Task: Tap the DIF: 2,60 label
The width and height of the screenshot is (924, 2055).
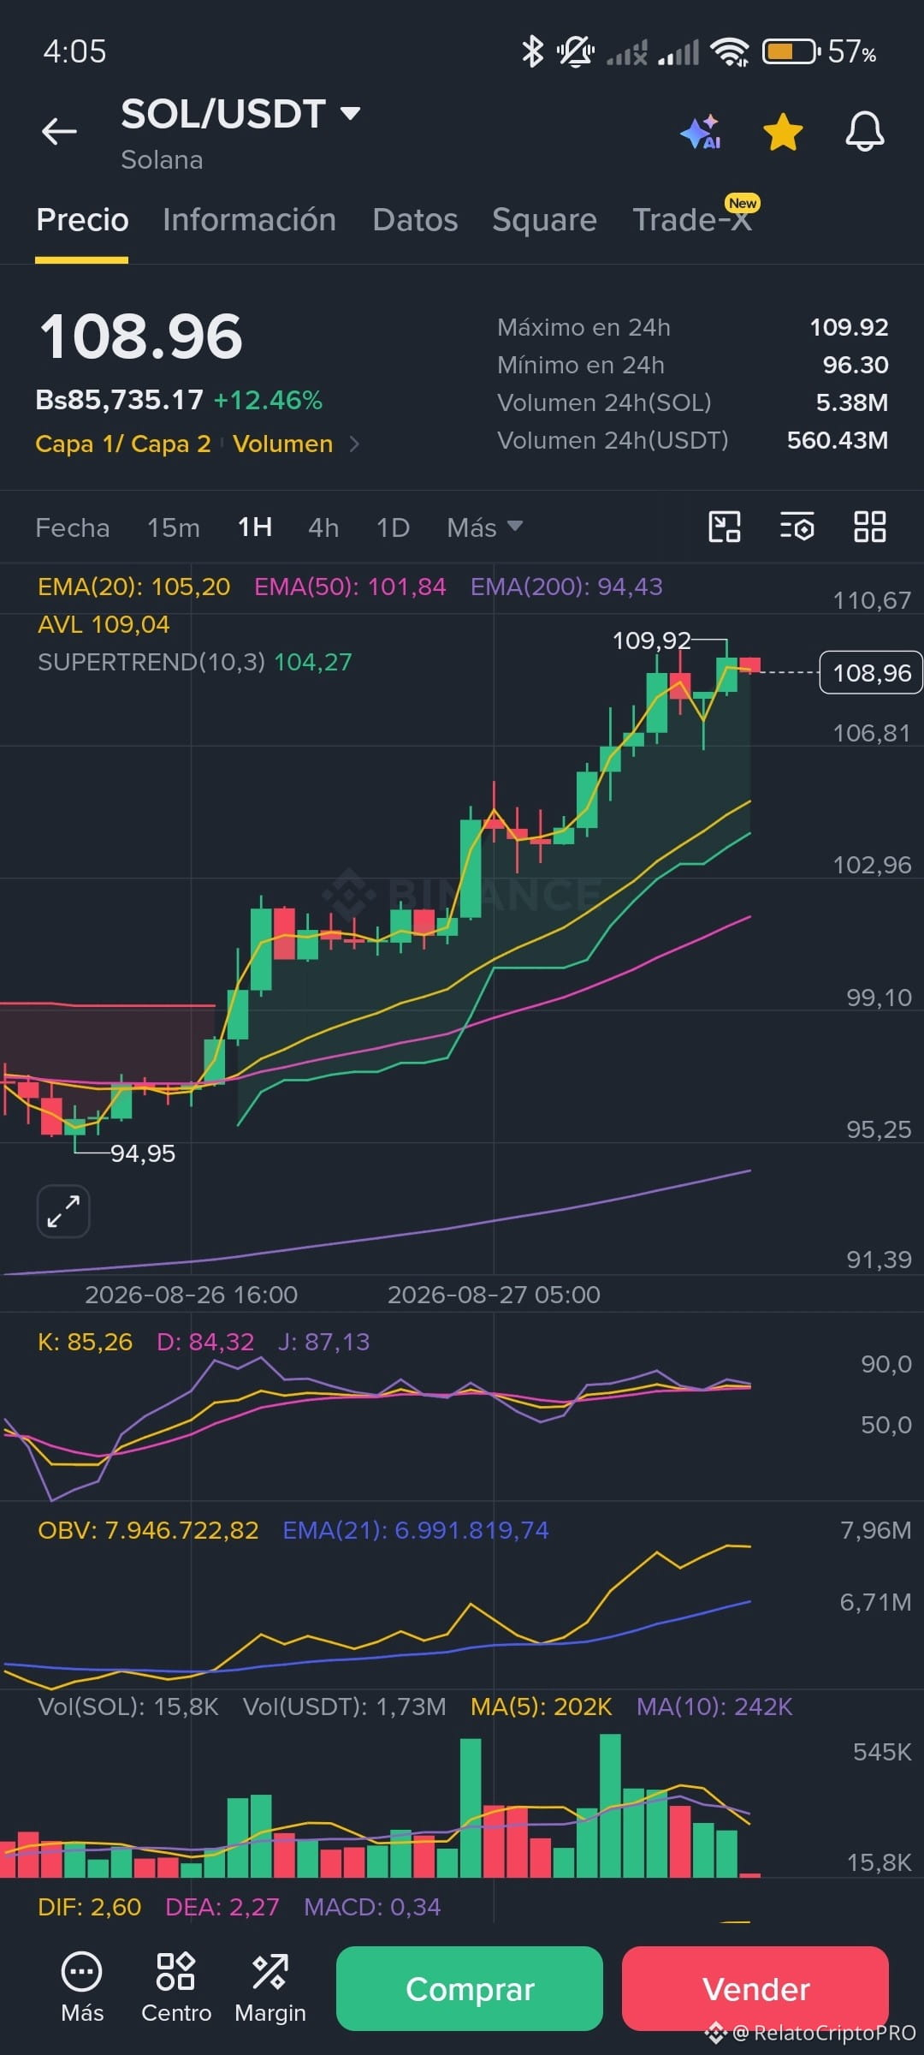Action: (89, 1907)
